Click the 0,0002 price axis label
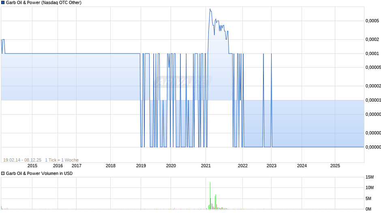 point(372,39)
